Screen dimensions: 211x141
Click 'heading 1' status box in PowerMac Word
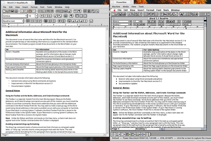tap(147, 129)
